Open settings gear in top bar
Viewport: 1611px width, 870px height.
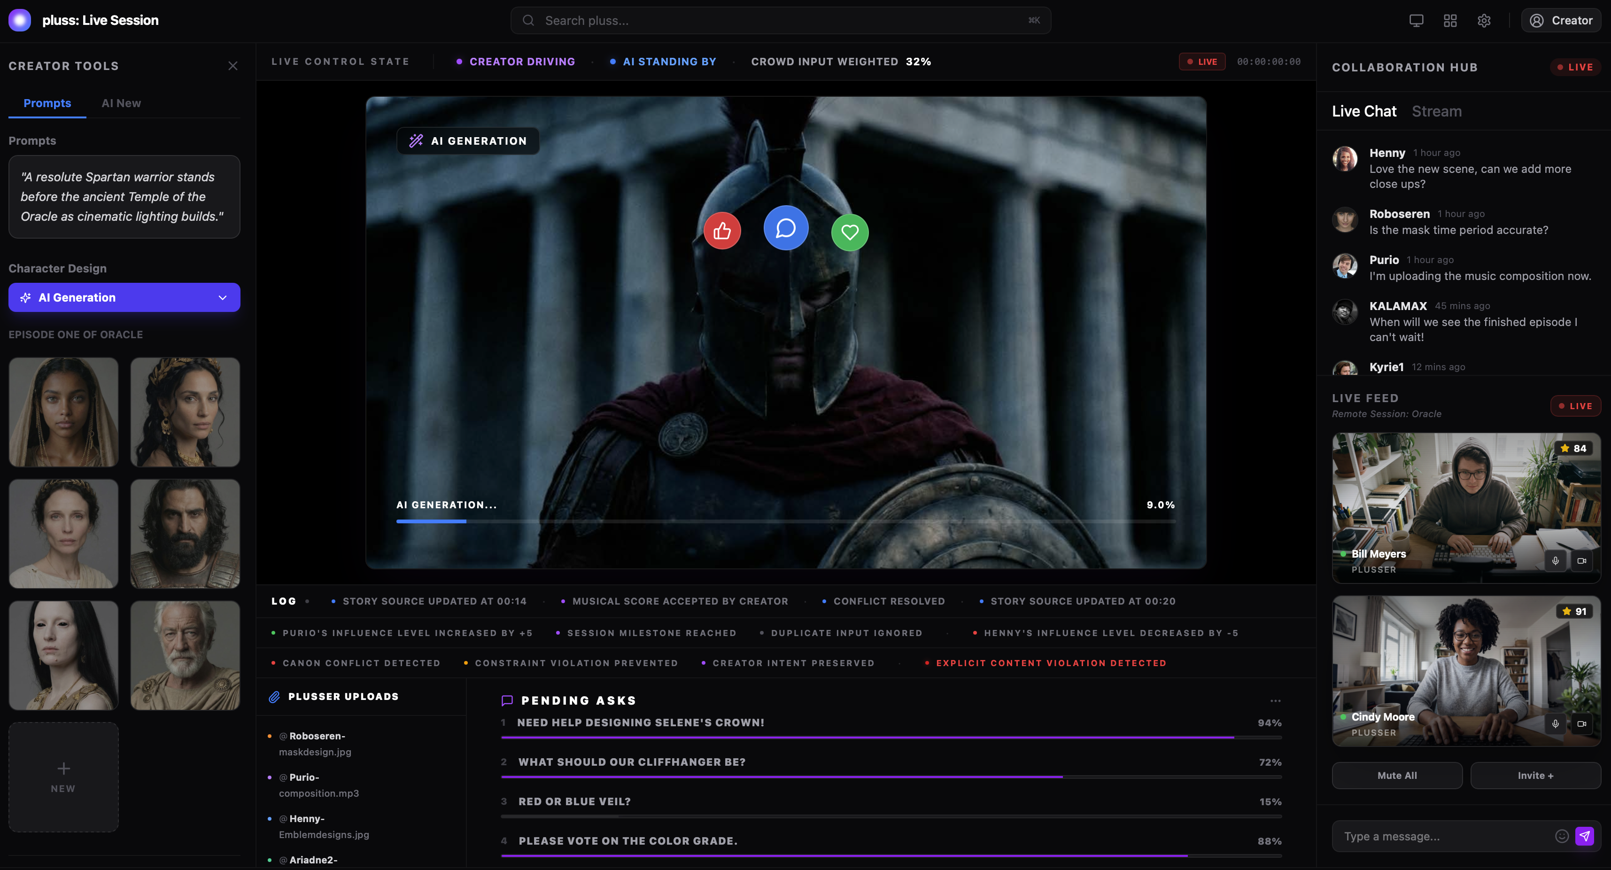pyautogui.click(x=1483, y=21)
